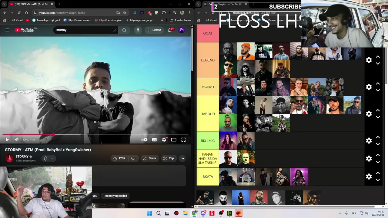388x218 pixels.
Task: Open settings gear for RABOUR tier row
Action: [369, 114]
